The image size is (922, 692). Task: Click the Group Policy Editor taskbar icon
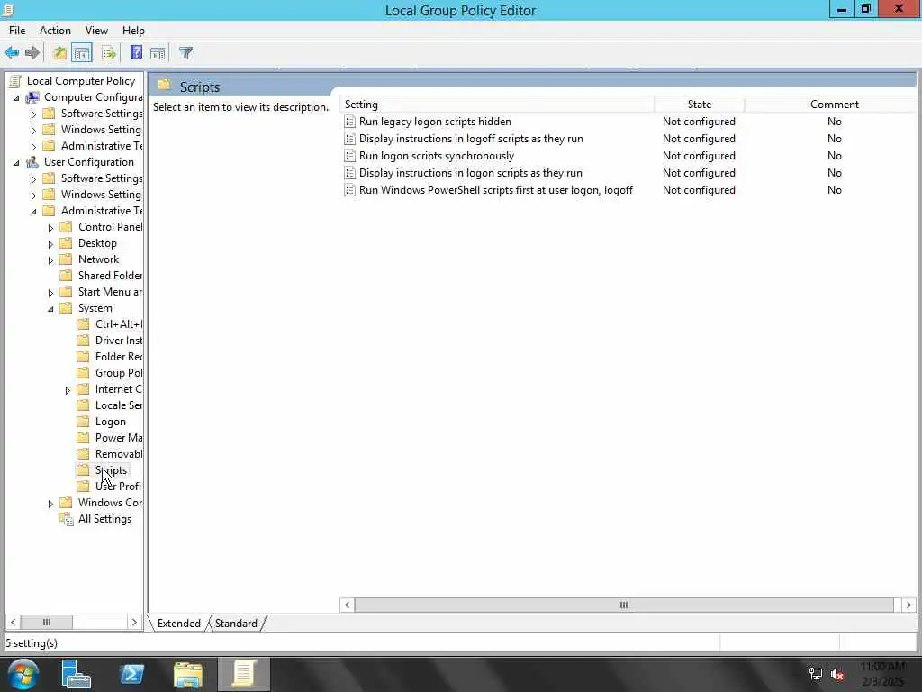tap(243, 674)
